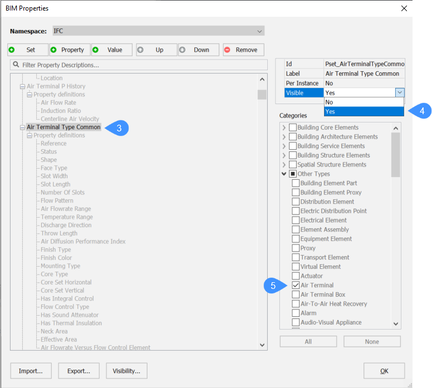Close the BIM Properties dialog
The width and height of the screenshot is (432, 388).
(x=404, y=8)
